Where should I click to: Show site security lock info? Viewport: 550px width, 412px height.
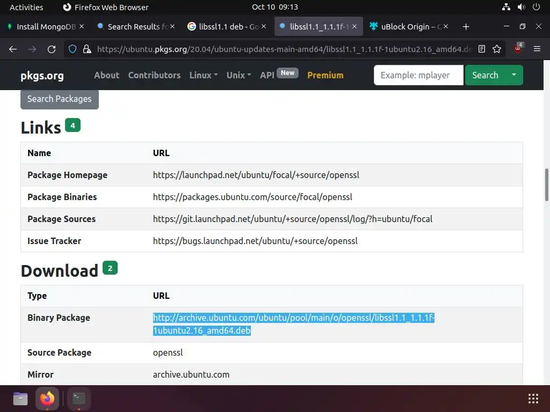tap(86, 49)
